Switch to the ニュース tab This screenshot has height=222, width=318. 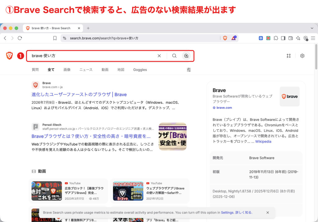pyautogui.click(x=86, y=70)
